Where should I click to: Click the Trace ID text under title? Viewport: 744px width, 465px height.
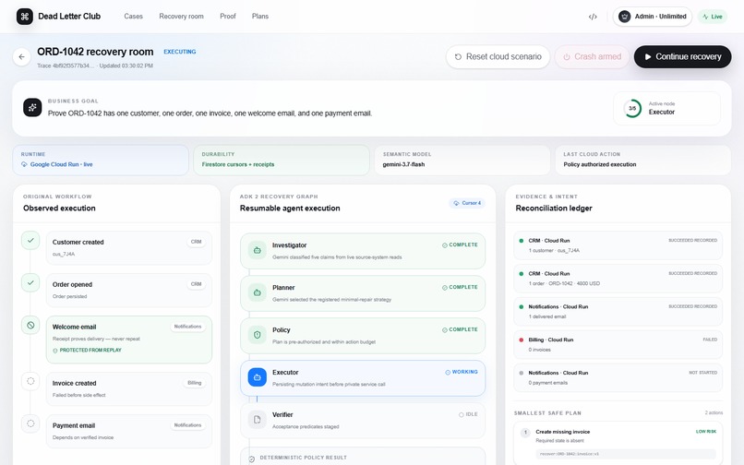[66, 66]
